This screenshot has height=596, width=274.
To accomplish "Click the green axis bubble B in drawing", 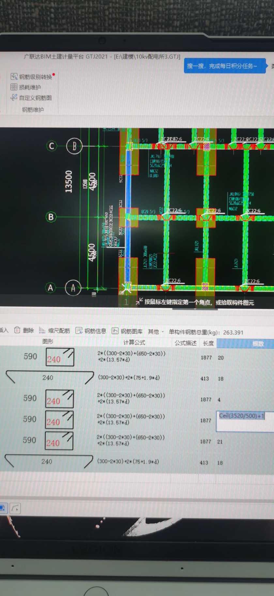I will click(51, 217).
